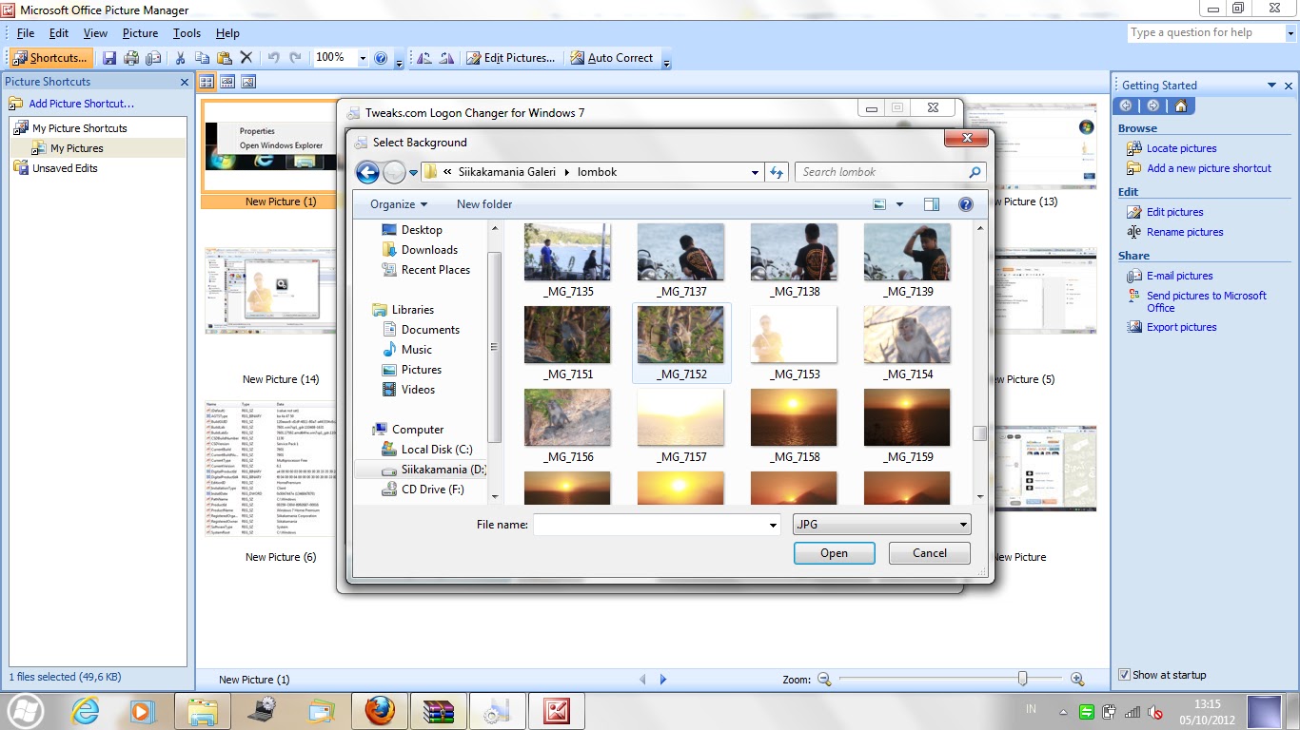Switch to Filmstrip view icon
The image size is (1300, 730).
pyautogui.click(x=227, y=82)
